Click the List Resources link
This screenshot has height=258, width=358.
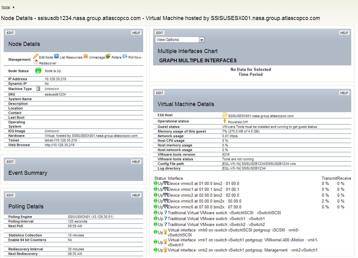71,57
